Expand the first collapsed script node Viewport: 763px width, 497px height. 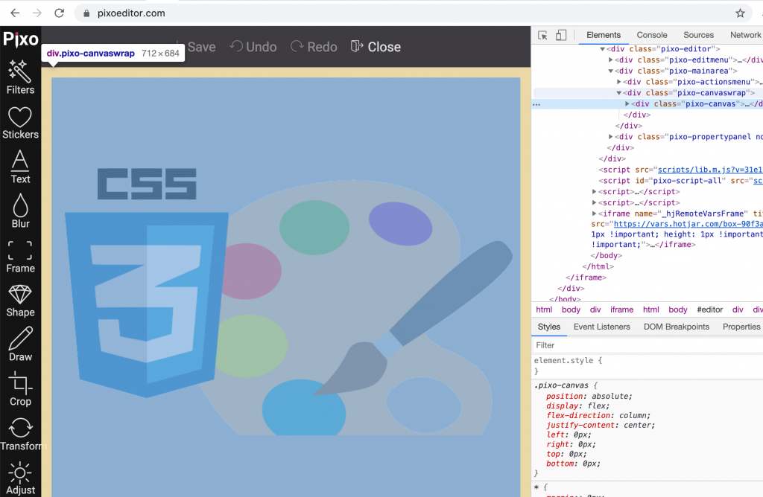[x=594, y=191]
